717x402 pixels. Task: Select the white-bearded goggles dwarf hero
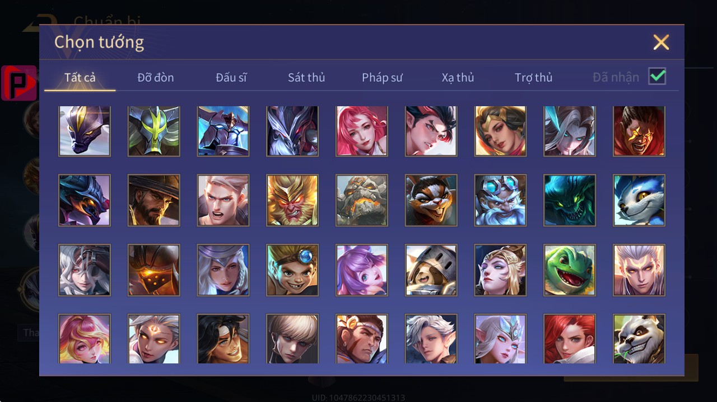(500, 200)
